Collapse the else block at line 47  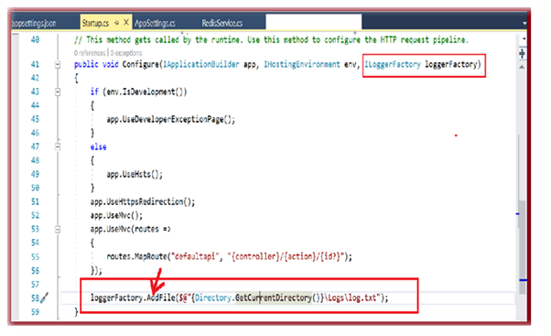pos(58,146)
